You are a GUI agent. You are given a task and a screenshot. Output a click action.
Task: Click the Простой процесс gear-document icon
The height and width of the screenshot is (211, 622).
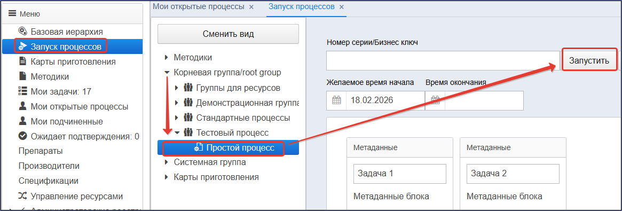tap(198, 147)
